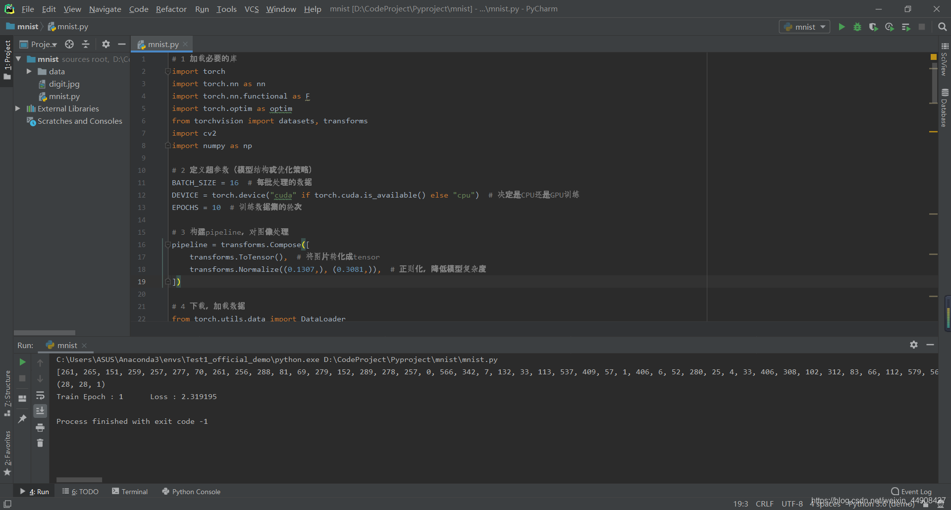Open the Project view selector dropdown
The width and height of the screenshot is (951, 510).
click(x=39, y=44)
